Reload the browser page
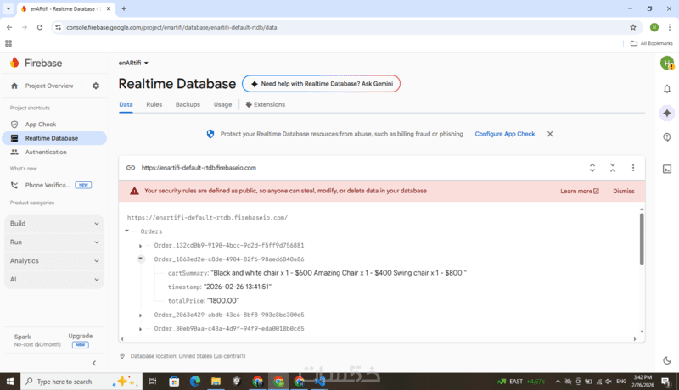The width and height of the screenshot is (679, 390). point(40,27)
